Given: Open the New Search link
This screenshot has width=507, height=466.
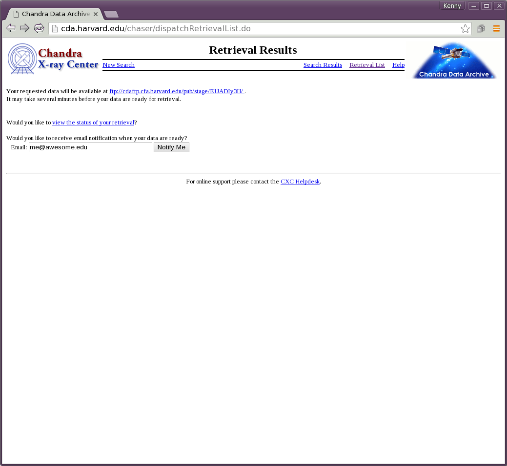Looking at the screenshot, I should pyautogui.click(x=119, y=65).
